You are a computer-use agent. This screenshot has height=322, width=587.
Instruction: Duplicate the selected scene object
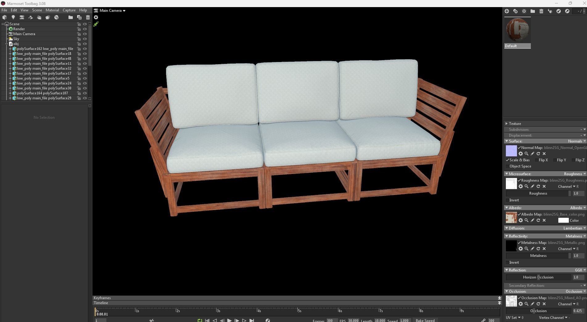(x=79, y=18)
